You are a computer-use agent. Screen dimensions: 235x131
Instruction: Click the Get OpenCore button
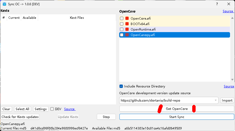177,109
